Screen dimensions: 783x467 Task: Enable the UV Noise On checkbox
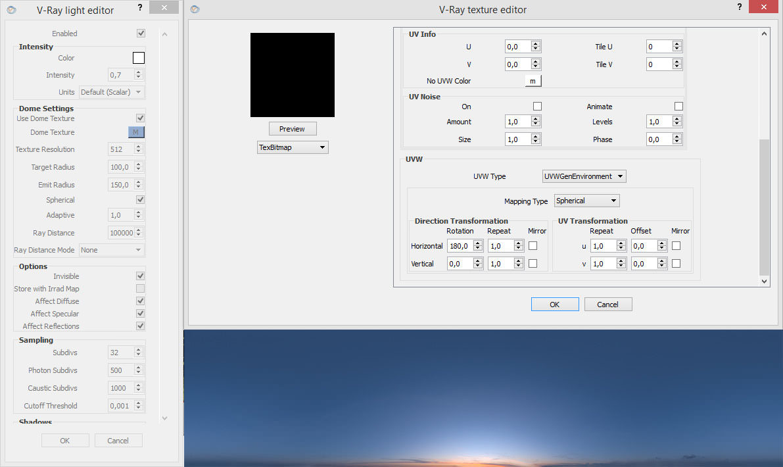[x=537, y=106]
